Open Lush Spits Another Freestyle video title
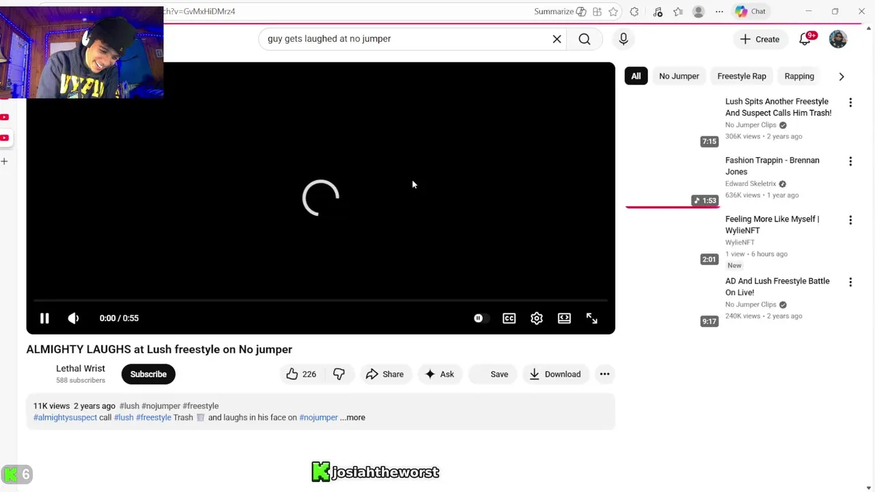Image resolution: width=875 pixels, height=492 pixels. (778, 107)
